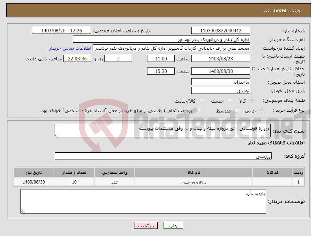Image resolution: width=311 pixels, height=236 pixels.
Task: Click the چاپ (print) button
Action: click(x=173, y=225)
